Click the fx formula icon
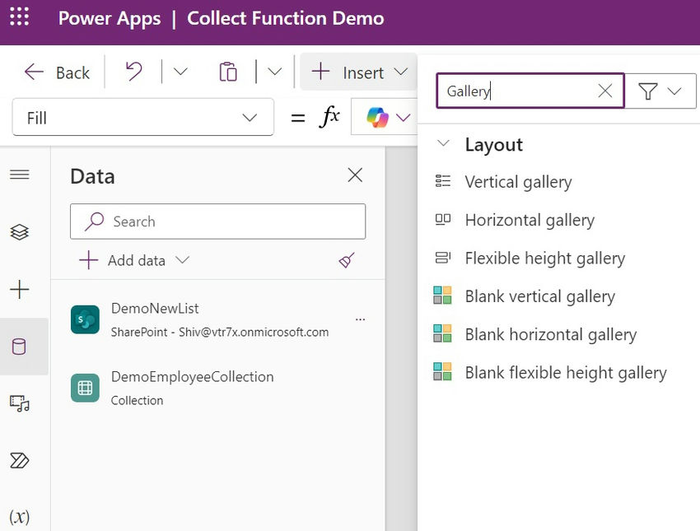 (x=329, y=117)
